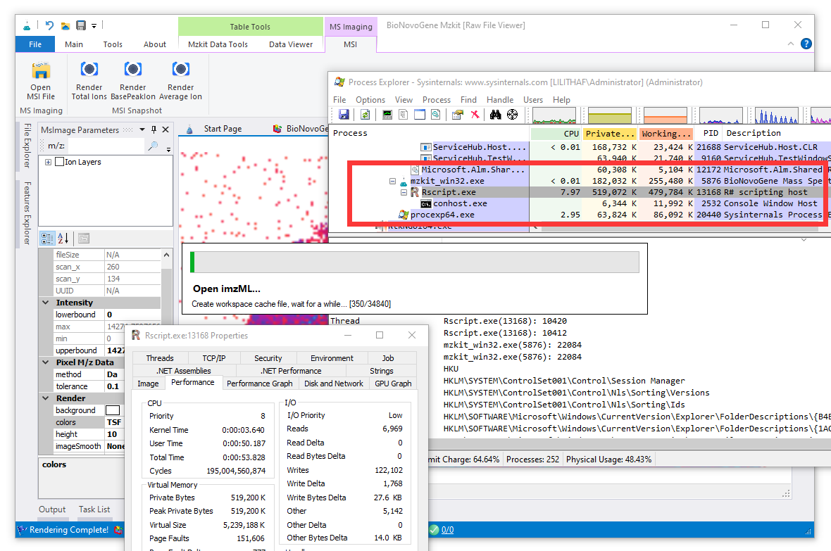Open the Performance Graph tab

pos(259,384)
